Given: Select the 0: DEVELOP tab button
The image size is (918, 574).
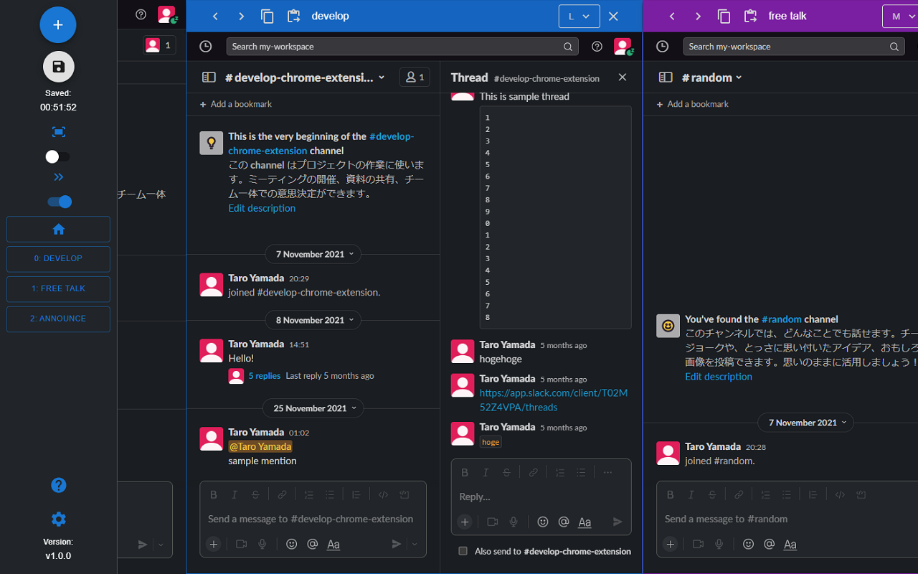Looking at the screenshot, I should (x=59, y=259).
